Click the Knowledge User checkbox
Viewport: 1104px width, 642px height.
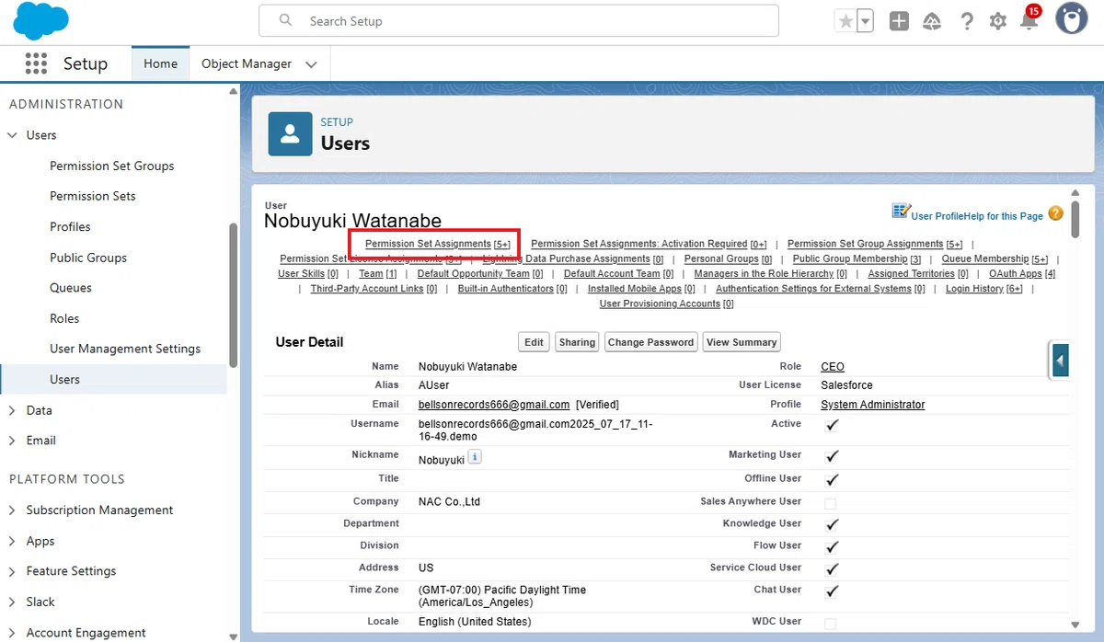coord(832,525)
